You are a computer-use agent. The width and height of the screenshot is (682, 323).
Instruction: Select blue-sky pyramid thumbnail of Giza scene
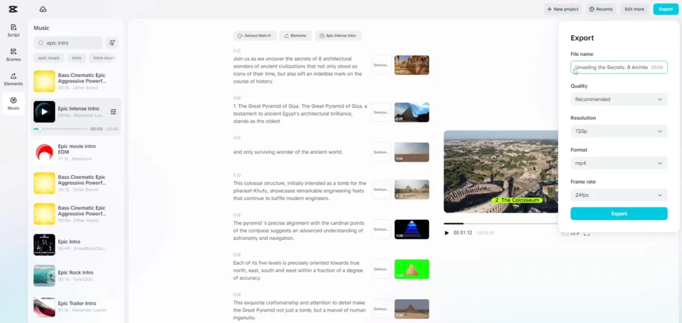coord(412,112)
